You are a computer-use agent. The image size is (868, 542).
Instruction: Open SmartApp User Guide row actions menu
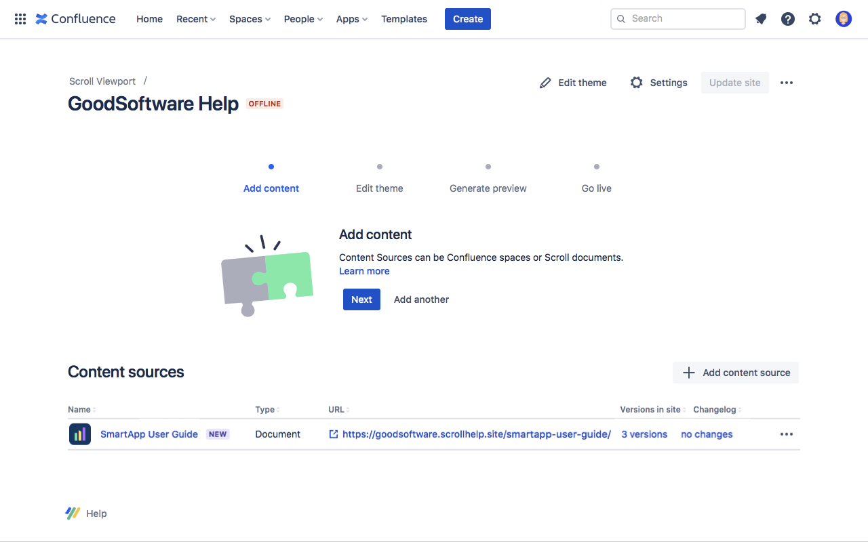(x=787, y=434)
